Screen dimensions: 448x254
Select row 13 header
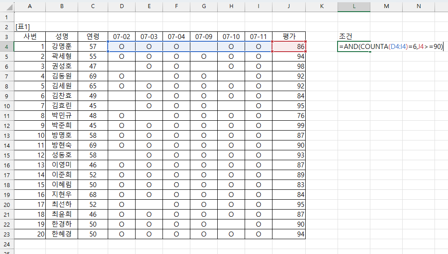pyautogui.click(x=7, y=136)
